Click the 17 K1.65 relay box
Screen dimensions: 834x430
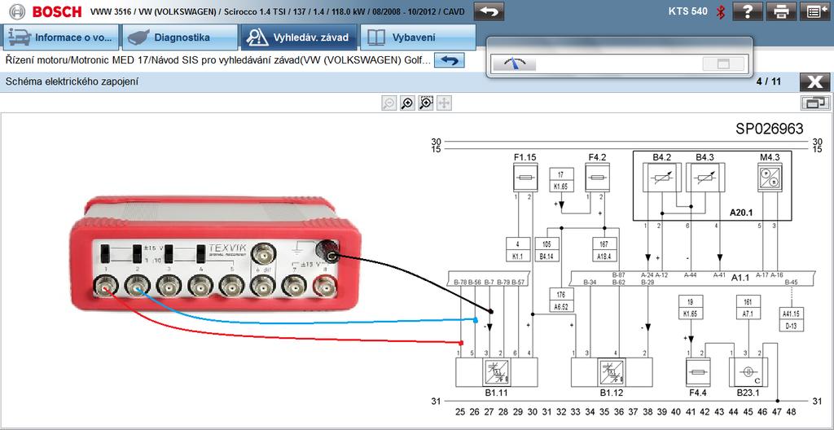[x=561, y=181]
